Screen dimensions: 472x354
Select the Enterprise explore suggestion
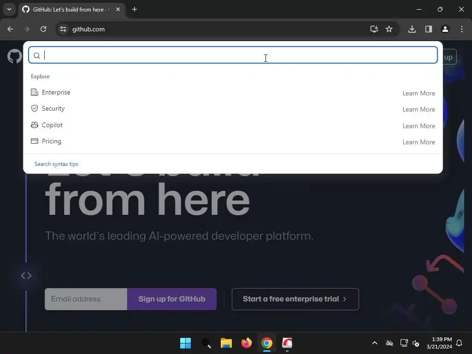pyautogui.click(x=233, y=93)
